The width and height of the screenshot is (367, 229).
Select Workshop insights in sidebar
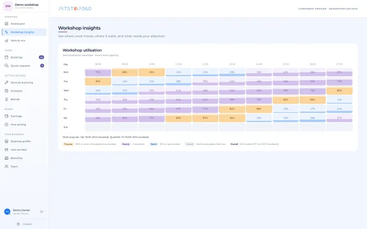(x=24, y=32)
